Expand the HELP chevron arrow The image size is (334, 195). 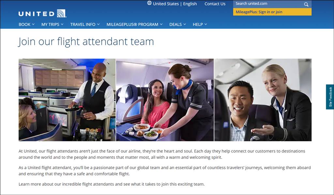coord(205,24)
